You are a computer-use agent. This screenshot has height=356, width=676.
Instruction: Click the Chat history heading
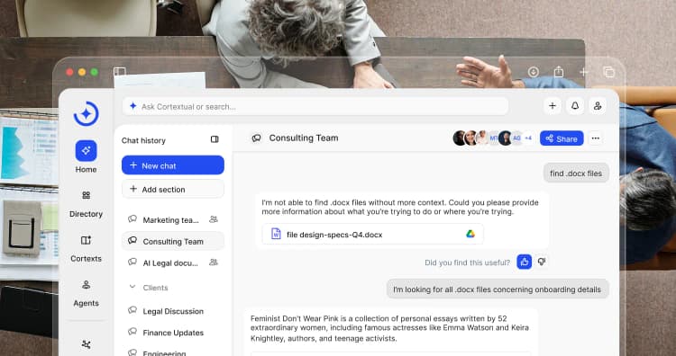(143, 140)
